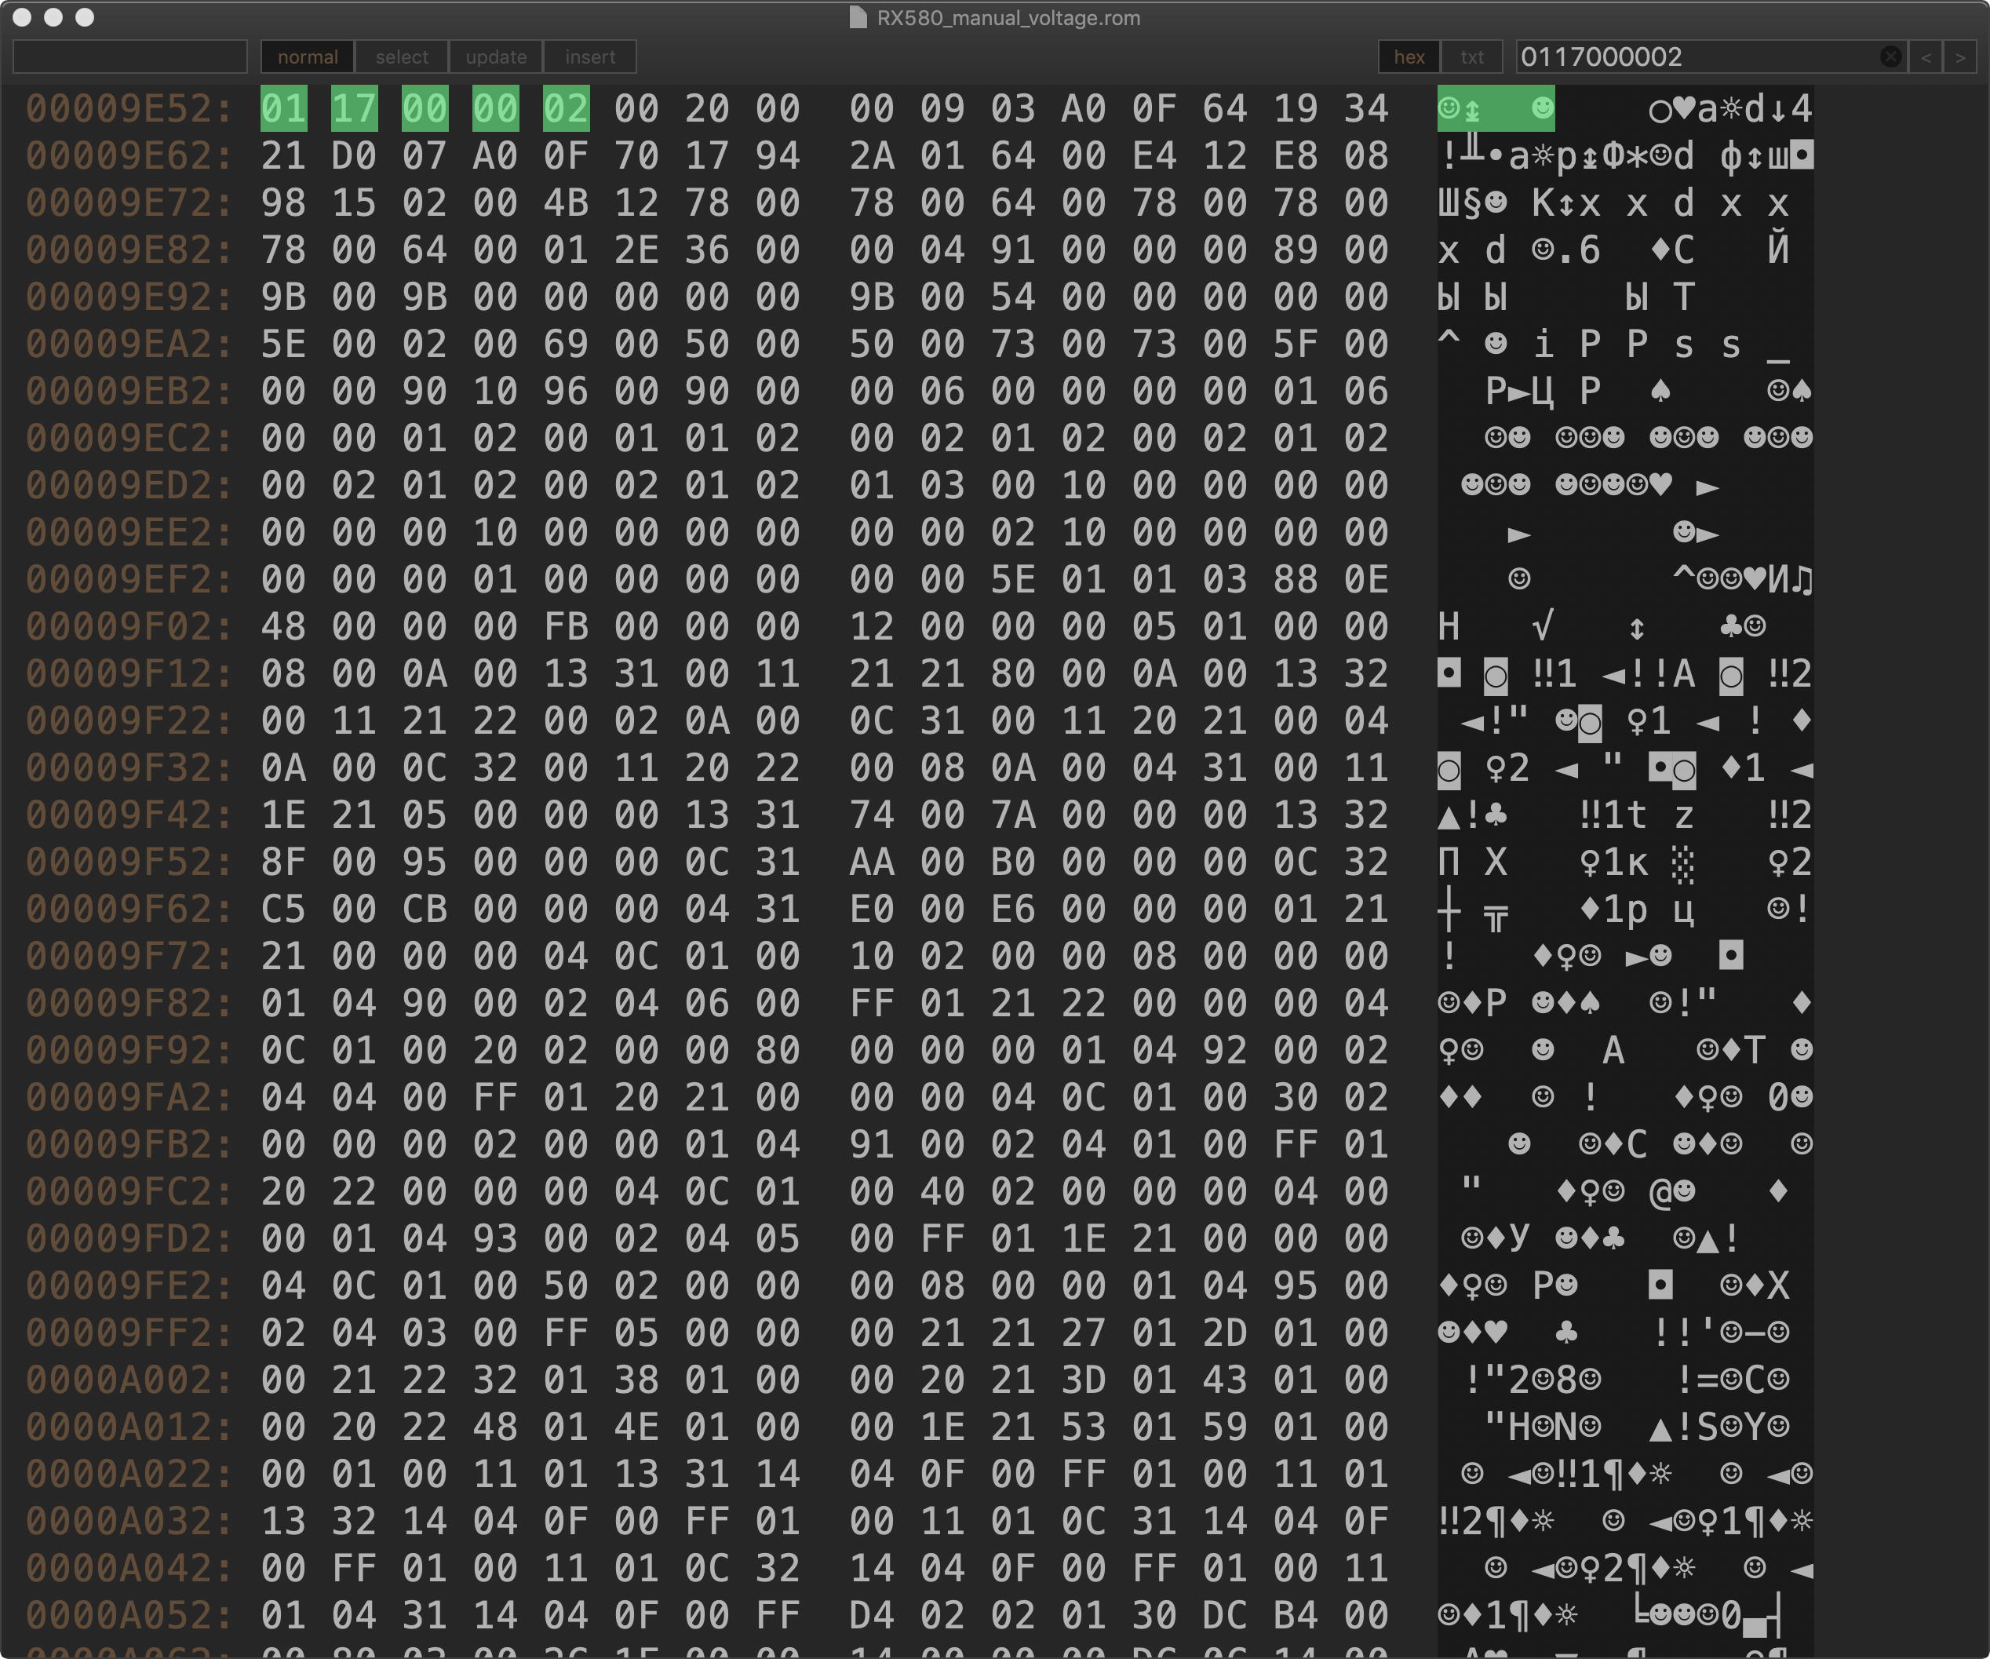The width and height of the screenshot is (1990, 1659).
Task: Click byte FB in row 00009F02
Action: tap(566, 626)
